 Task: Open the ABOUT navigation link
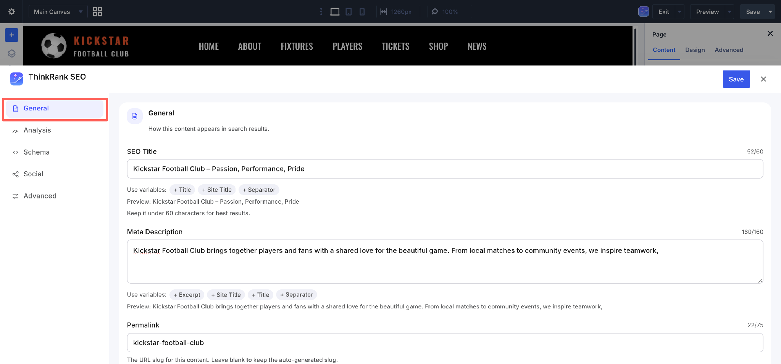click(x=250, y=46)
